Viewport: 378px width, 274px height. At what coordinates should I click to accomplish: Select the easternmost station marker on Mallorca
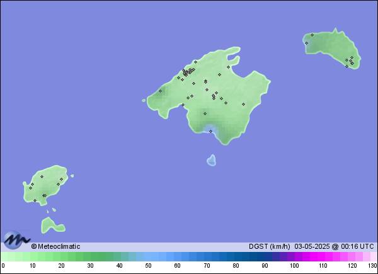click(x=243, y=105)
